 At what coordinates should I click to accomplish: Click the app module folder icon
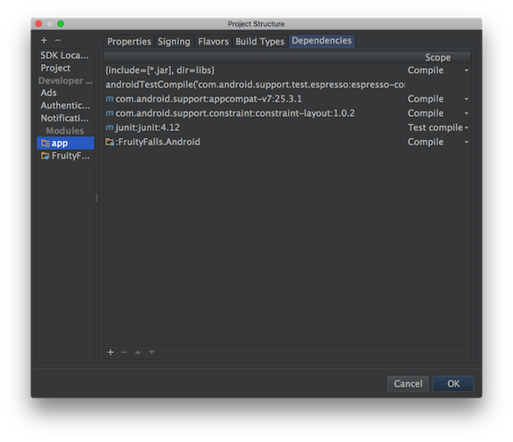pos(45,143)
